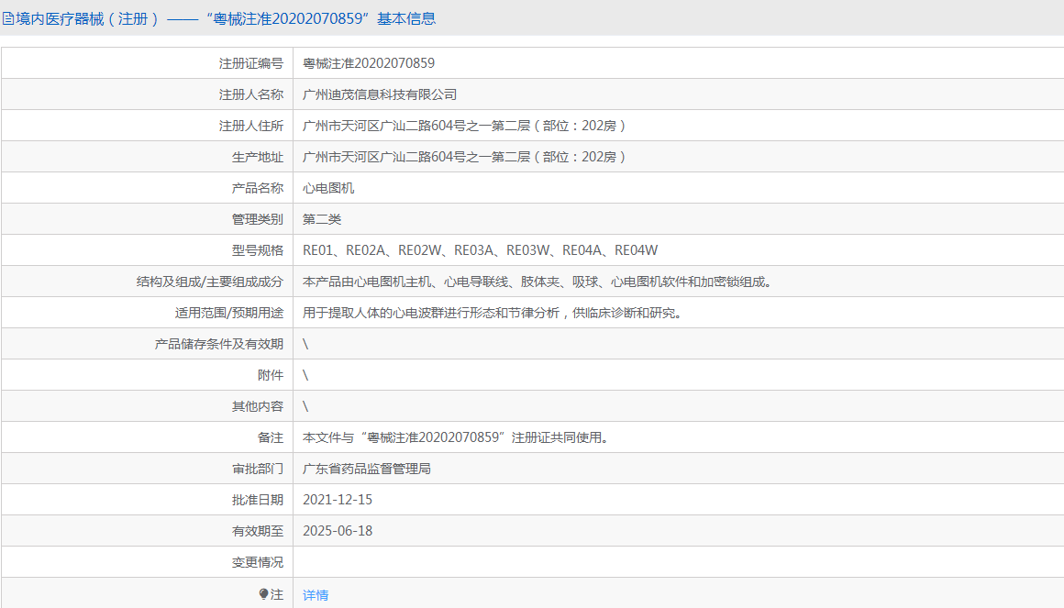Select company name 广州迪茂信息科技有限公司
Screen dimensions: 1064x608
(x=380, y=94)
